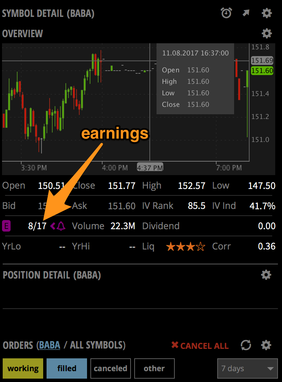Viewport: 282px width, 382px height.
Task: Toggle the filled orders filter
Action: pyautogui.click(x=66, y=368)
